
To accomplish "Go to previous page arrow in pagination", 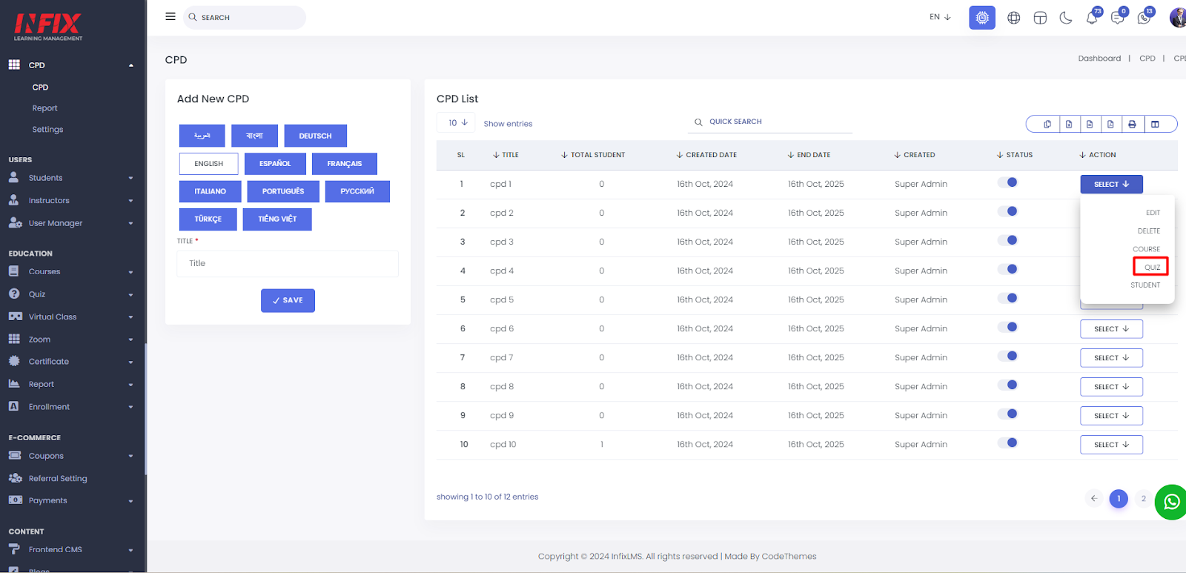I will point(1094,498).
